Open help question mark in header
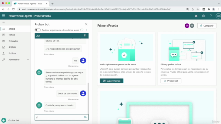 [x=211, y=16]
